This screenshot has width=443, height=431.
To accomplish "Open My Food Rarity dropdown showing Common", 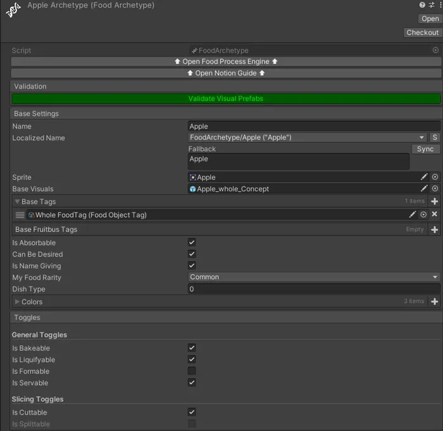I will tap(314, 277).
